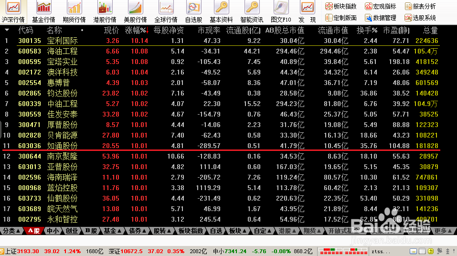Open 基金行情 fund quotes icon
Viewport: 457px width, 256px height.
[x=44, y=12]
